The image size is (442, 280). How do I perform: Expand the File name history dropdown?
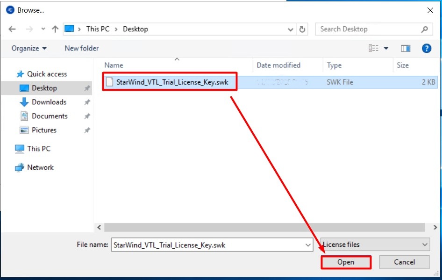[x=308, y=244]
